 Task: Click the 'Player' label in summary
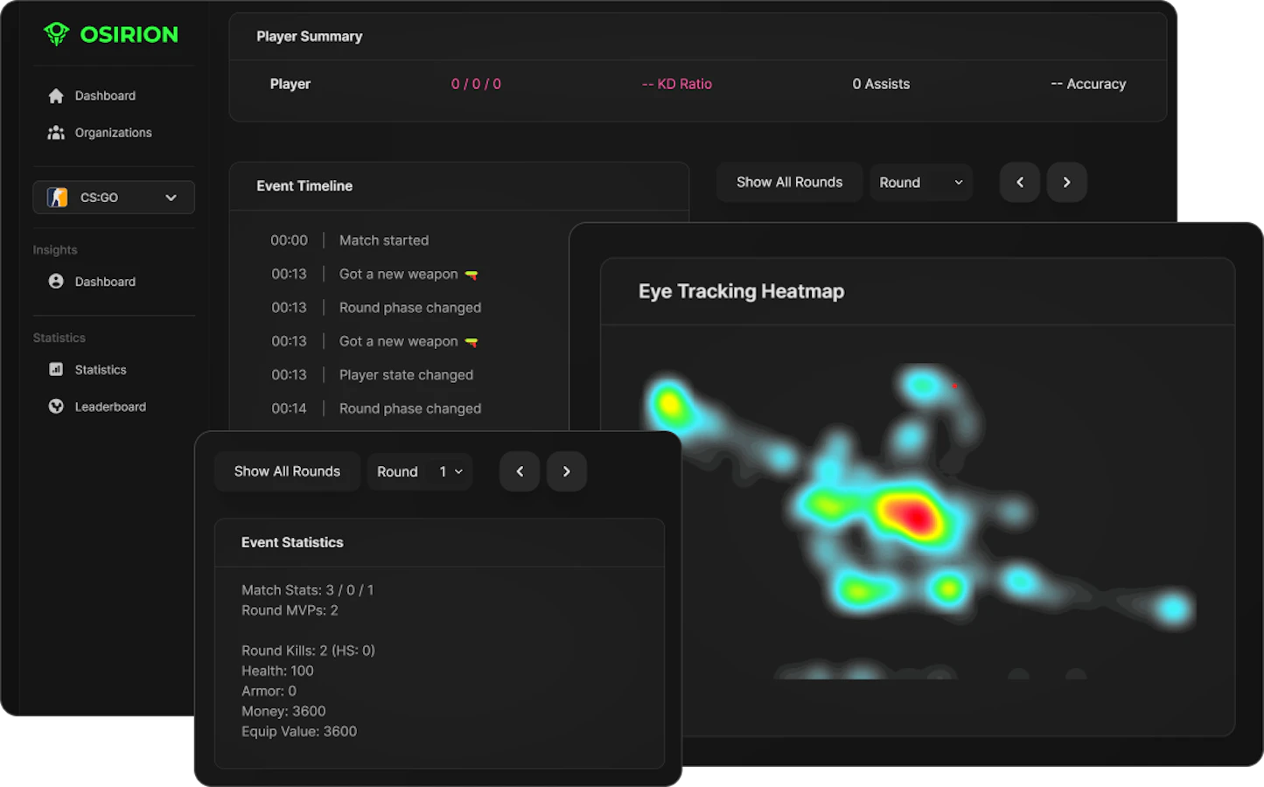point(290,84)
